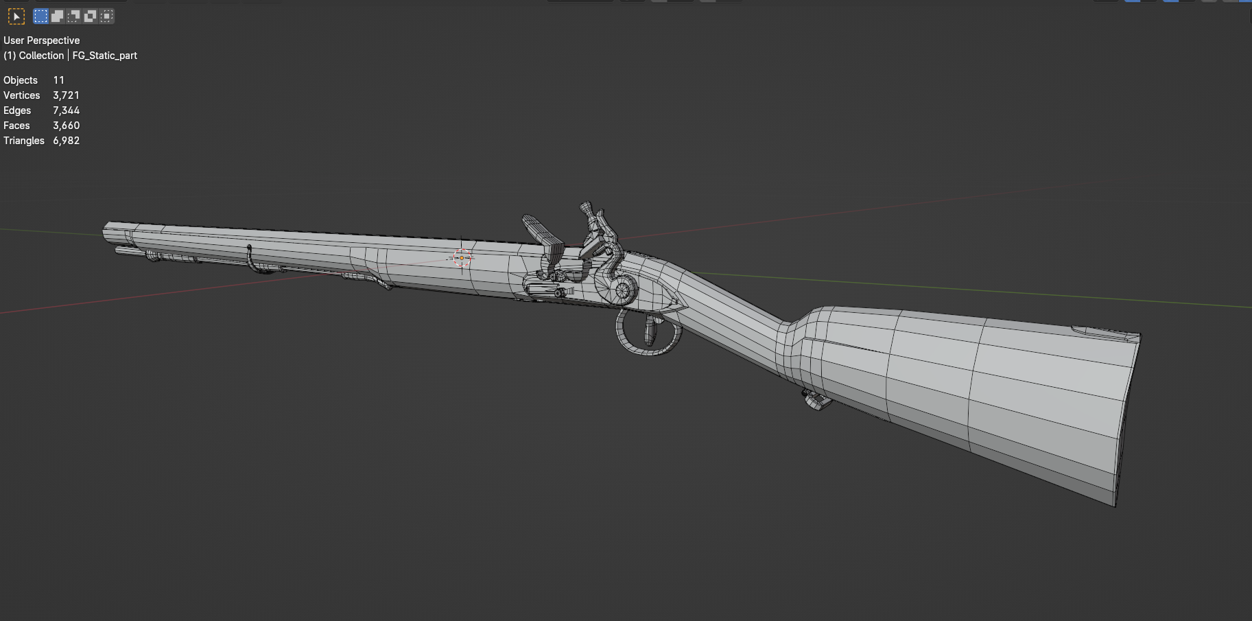Click the Triangles count in statistics overlay
Screen dimensions: 1252x621
pyautogui.click(x=66, y=141)
